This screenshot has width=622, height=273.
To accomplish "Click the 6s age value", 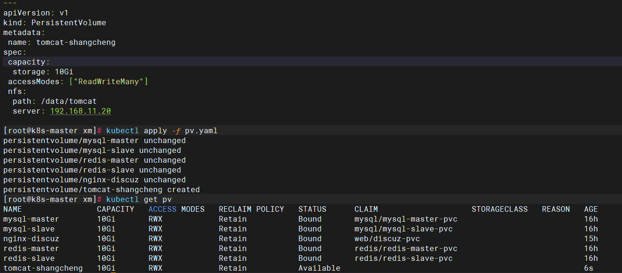I will tap(589, 268).
